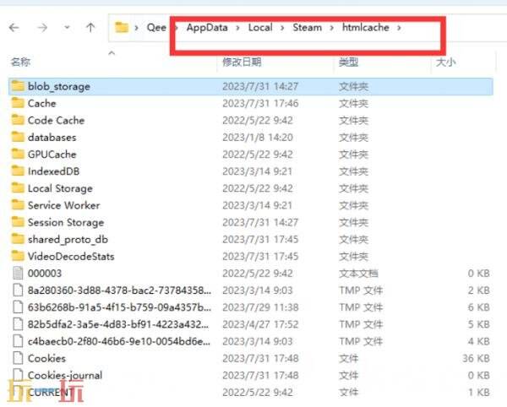Select Steam in the address path
Viewport: 507px width, 407px height.
[308, 28]
